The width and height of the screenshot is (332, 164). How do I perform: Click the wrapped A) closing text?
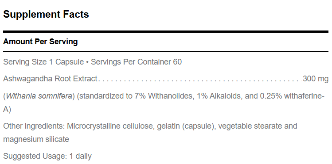click(x=7, y=109)
